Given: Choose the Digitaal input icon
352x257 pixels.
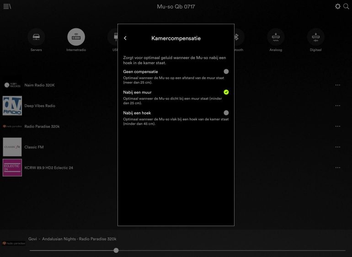Looking at the screenshot, I should click(x=315, y=37).
